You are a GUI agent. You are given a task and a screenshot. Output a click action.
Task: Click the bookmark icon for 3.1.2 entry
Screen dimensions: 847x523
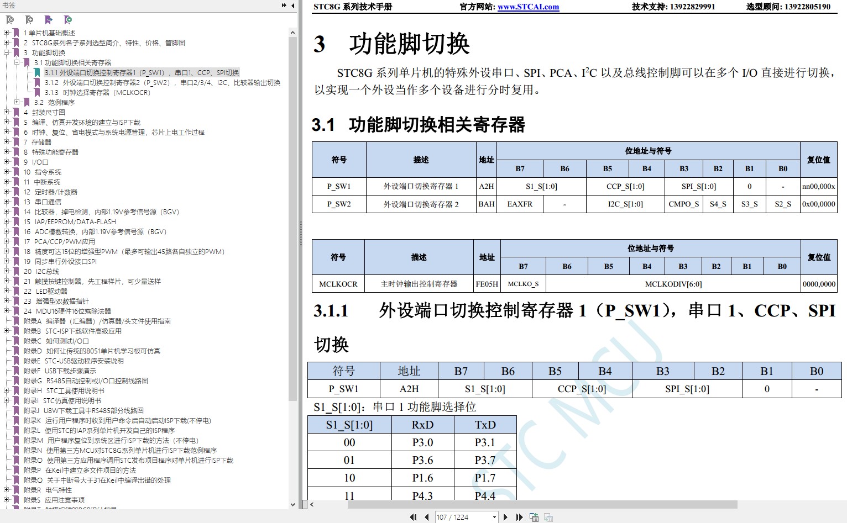pyautogui.click(x=37, y=82)
